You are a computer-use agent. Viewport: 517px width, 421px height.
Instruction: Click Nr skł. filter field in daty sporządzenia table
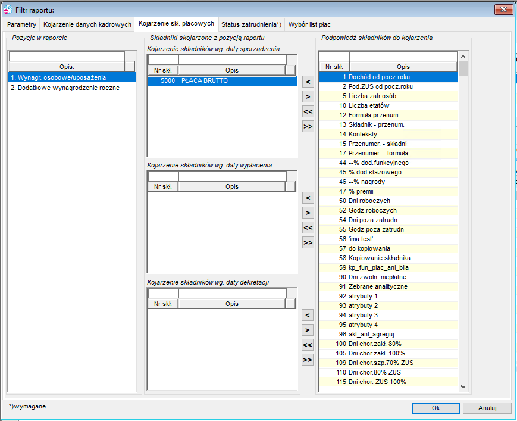tap(163, 60)
